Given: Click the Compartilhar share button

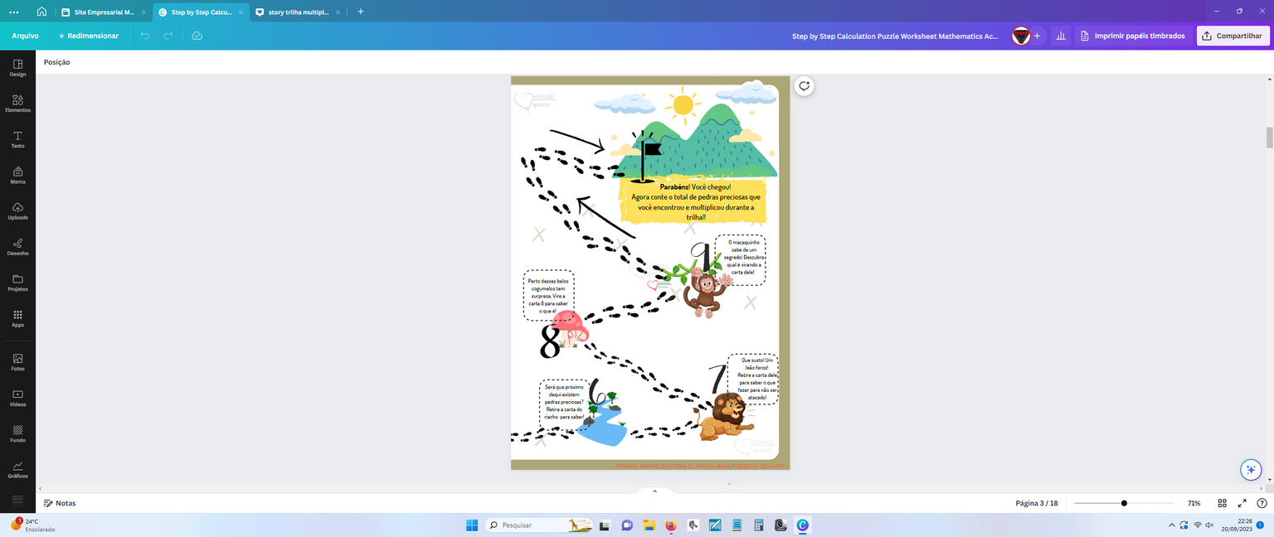Looking at the screenshot, I should (x=1233, y=36).
